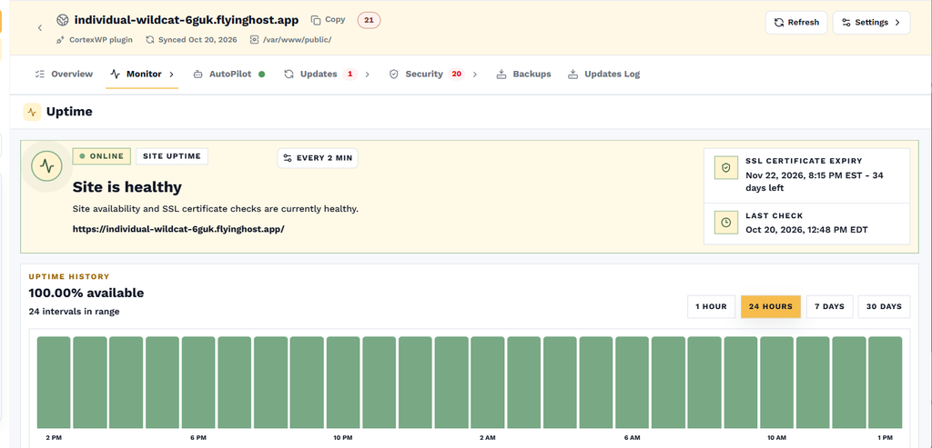Select the 1 HOUR range
Viewport: 932px width, 448px height.
tap(711, 307)
